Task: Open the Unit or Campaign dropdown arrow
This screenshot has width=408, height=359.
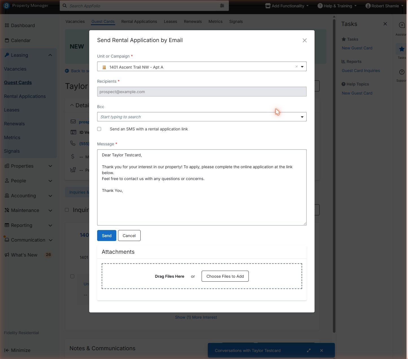Action: coord(302,67)
